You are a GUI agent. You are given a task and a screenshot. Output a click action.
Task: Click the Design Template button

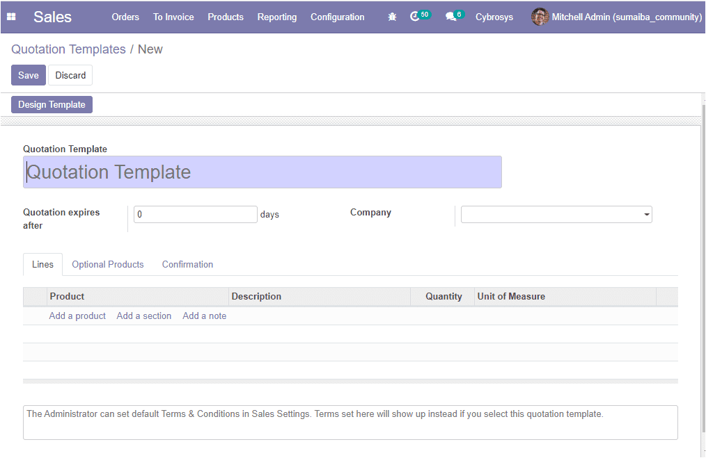tap(52, 104)
